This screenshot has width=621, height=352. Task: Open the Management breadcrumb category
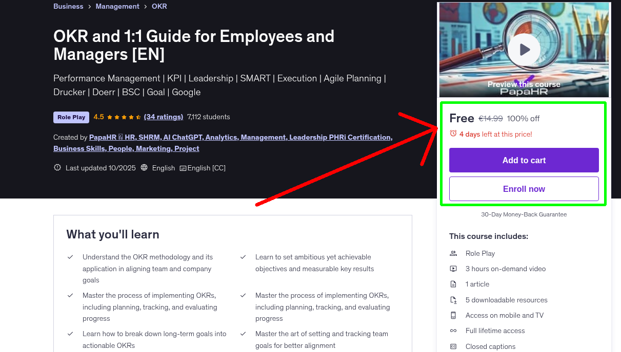tap(117, 6)
